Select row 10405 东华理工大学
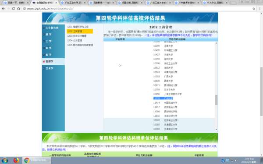This screenshot has width=263, height=164. click(165, 50)
